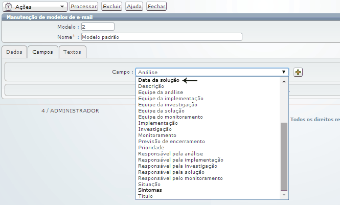This screenshot has height=205, width=340.
Task: Choose 'Prioridade' option in dropdown list
Action: click(x=151, y=147)
